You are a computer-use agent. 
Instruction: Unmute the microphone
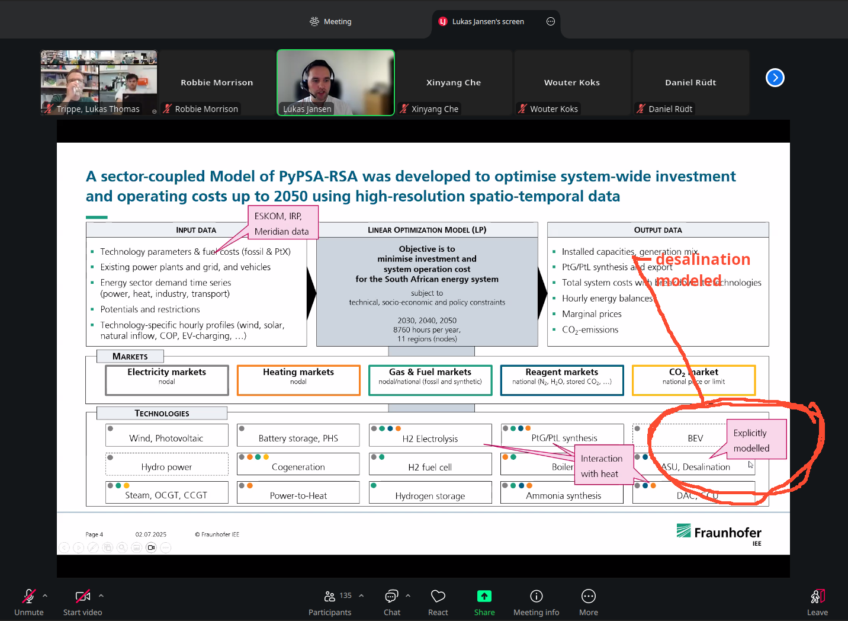[x=28, y=602]
